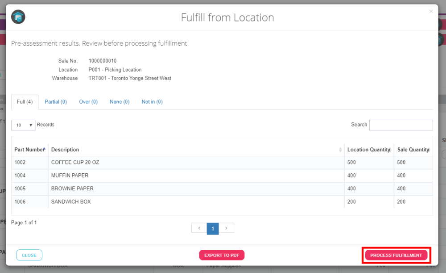Show the Not in (0) tab
Viewport: 446px width, 273px height.
click(152, 102)
